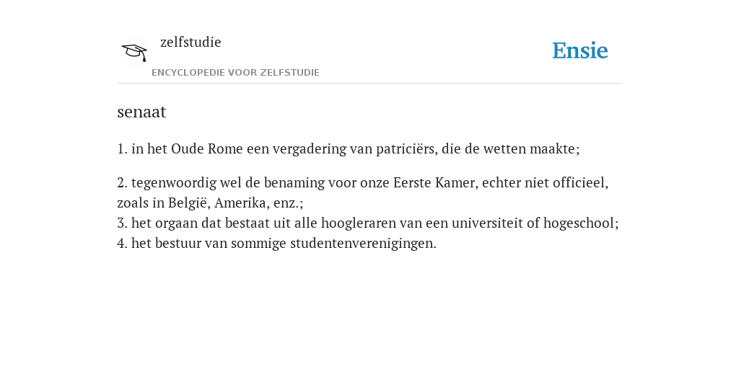Click the word hogeschool

[579, 223]
